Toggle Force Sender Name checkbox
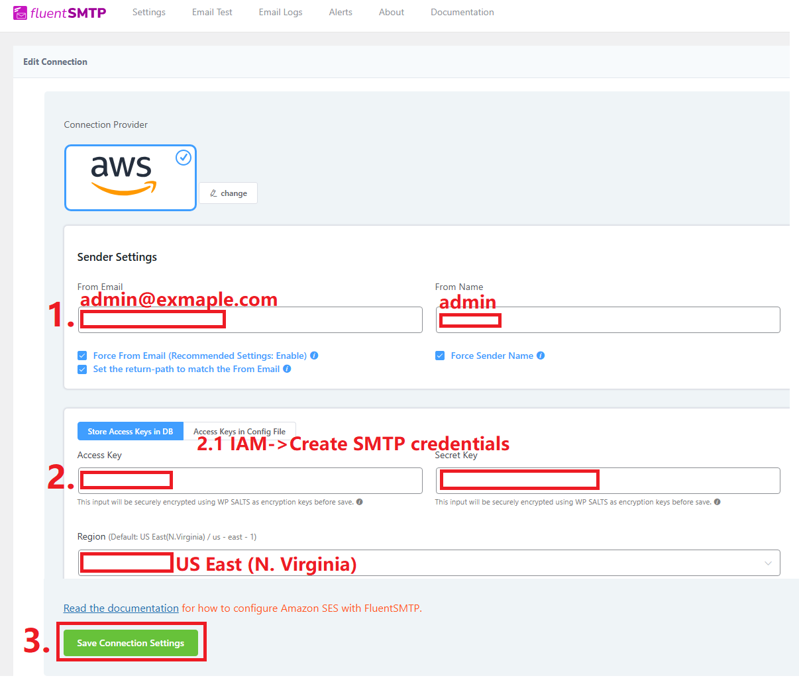This screenshot has width=799, height=678. tap(440, 356)
